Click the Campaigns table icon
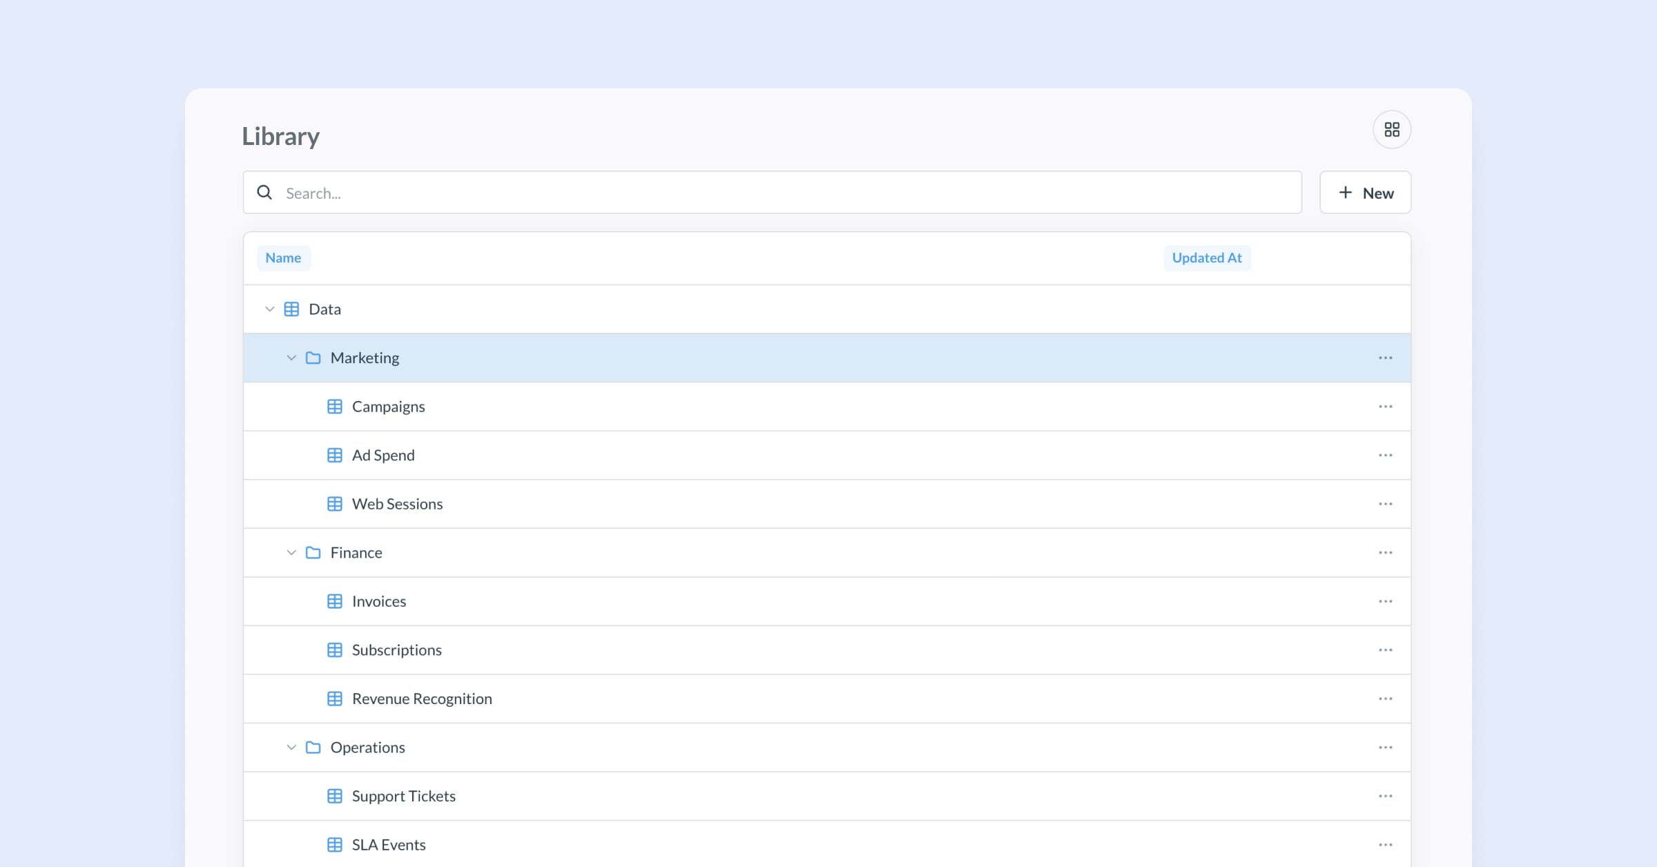This screenshot has height=867, width=1657. click(335, 407)
